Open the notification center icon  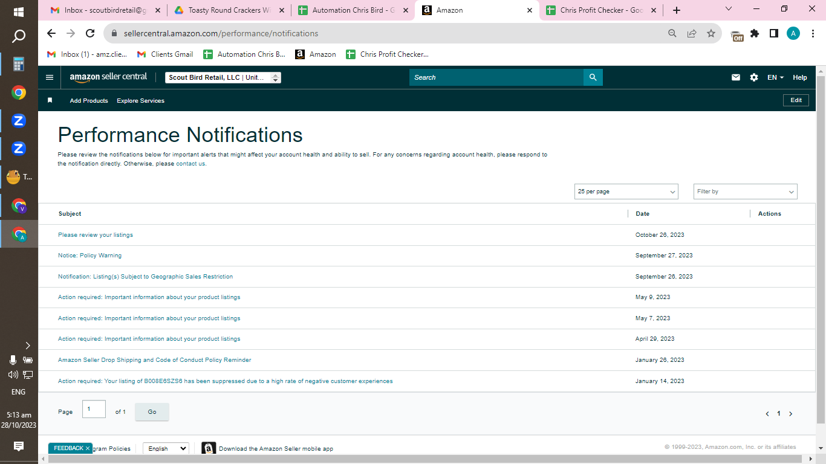coord(19,446)
